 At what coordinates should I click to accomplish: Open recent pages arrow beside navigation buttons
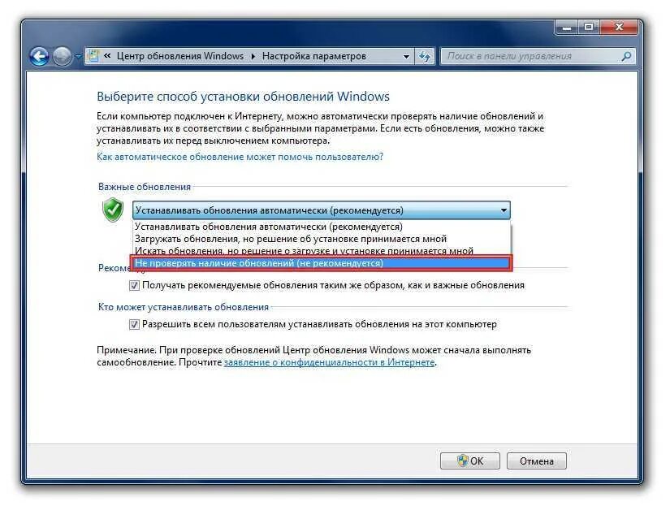(x=78, y=56)
